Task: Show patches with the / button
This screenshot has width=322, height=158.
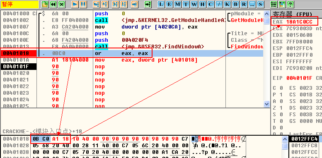Action: click(219, 4)
